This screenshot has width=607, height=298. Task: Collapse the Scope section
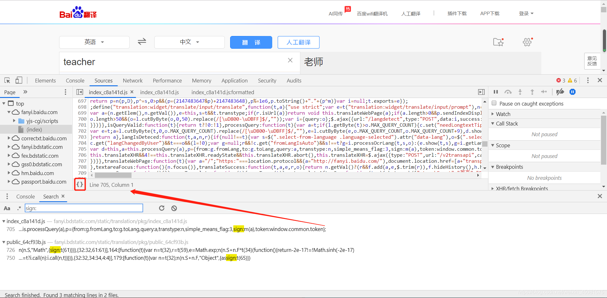click(493, 145)
